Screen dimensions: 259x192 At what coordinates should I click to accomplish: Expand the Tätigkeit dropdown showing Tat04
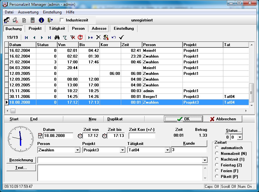pos(167,150)
